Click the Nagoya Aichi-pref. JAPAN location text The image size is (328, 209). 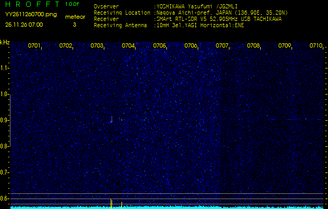point(221,13)
